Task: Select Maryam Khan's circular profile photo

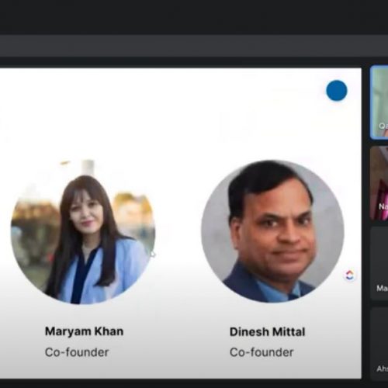Action: click(83, 232)
